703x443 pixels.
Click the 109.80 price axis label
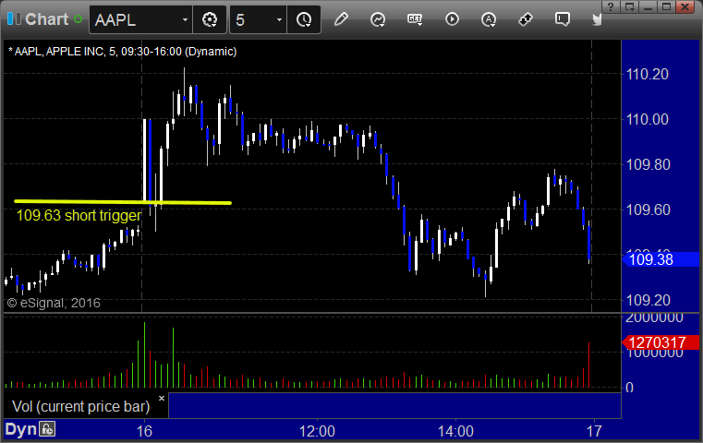point(648,164)
